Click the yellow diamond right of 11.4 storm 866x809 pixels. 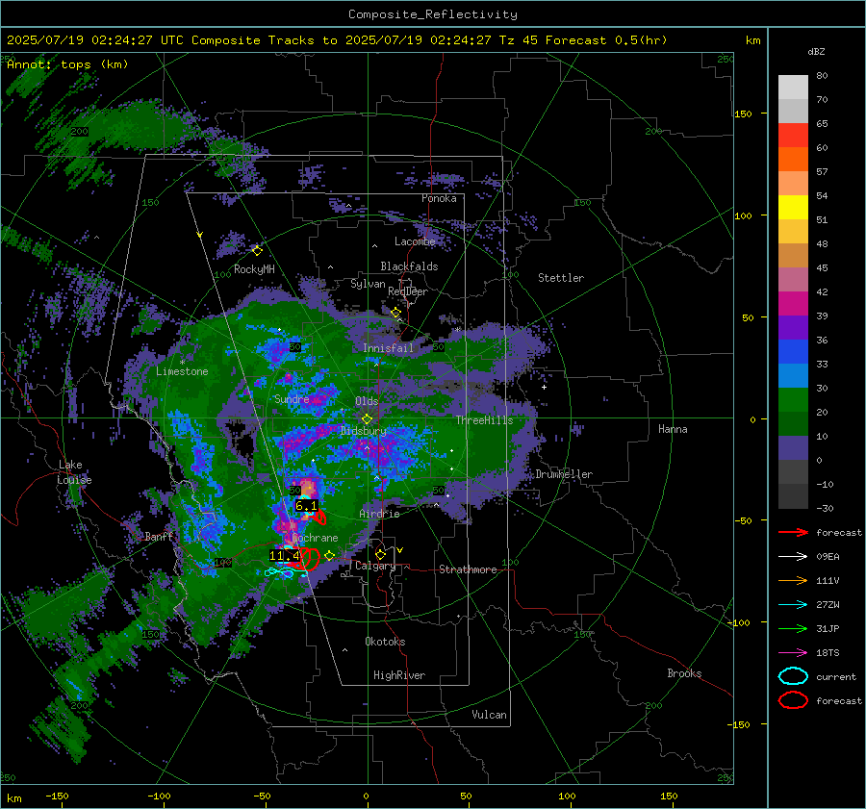pyautogui.click(x=330, y=555)
